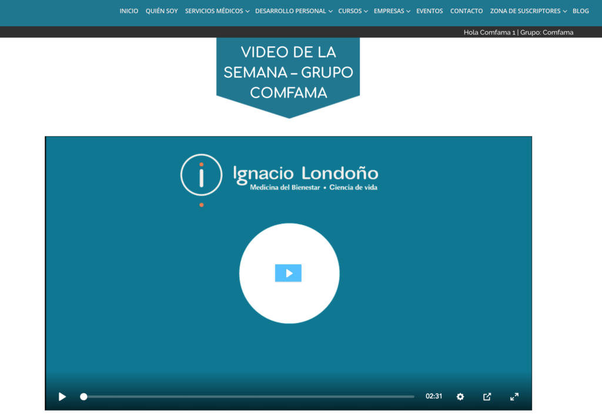
Task: Click 'Medicina del Bienestar' subtitle in video
Action: point(285,187)
